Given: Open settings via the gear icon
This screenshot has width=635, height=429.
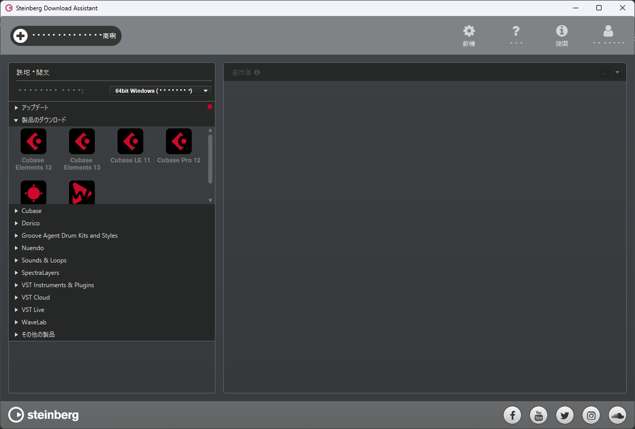Looking at the screenshot, I should pos(469,31).
